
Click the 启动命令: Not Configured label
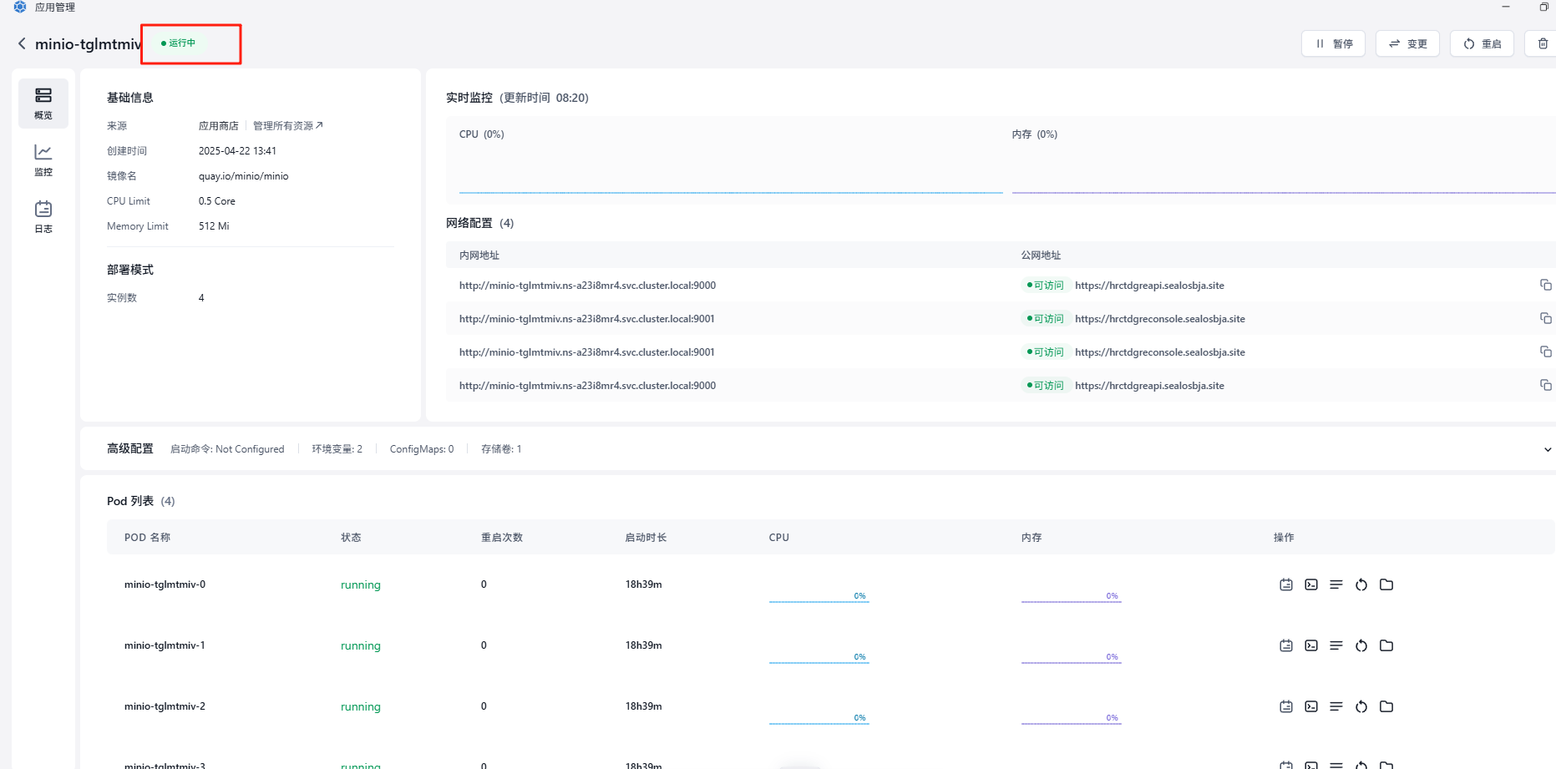(x=227, y=449)
